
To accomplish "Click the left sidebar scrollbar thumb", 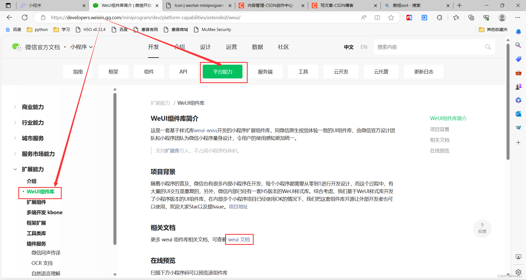I will (115, 169).
